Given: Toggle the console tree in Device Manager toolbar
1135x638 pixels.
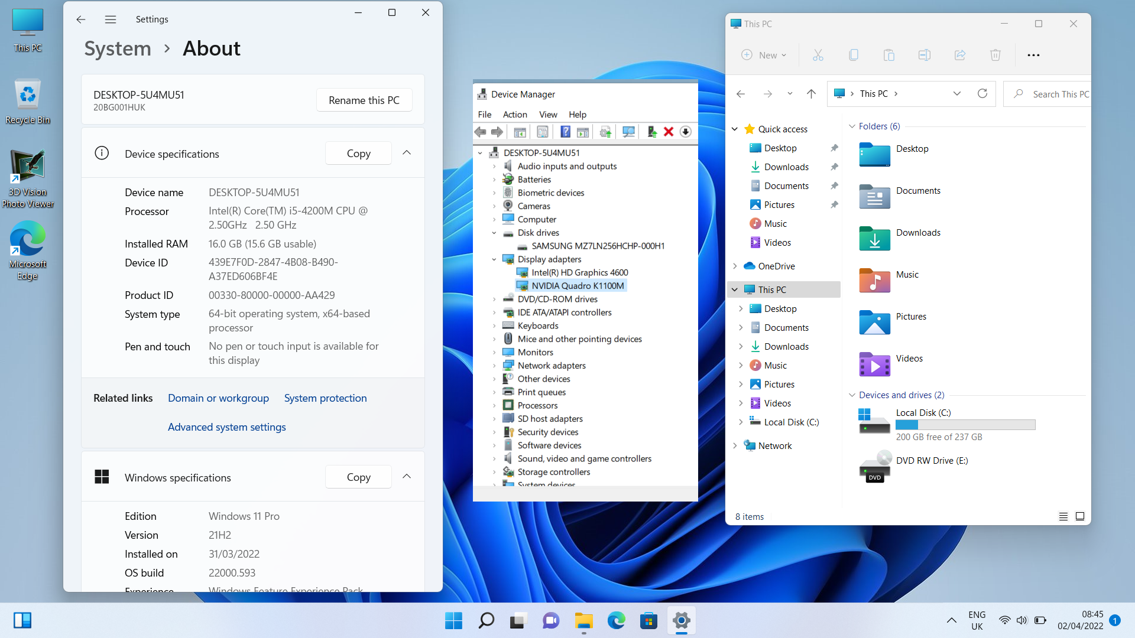Looking at the screenshot, I should tap(520, 132).
